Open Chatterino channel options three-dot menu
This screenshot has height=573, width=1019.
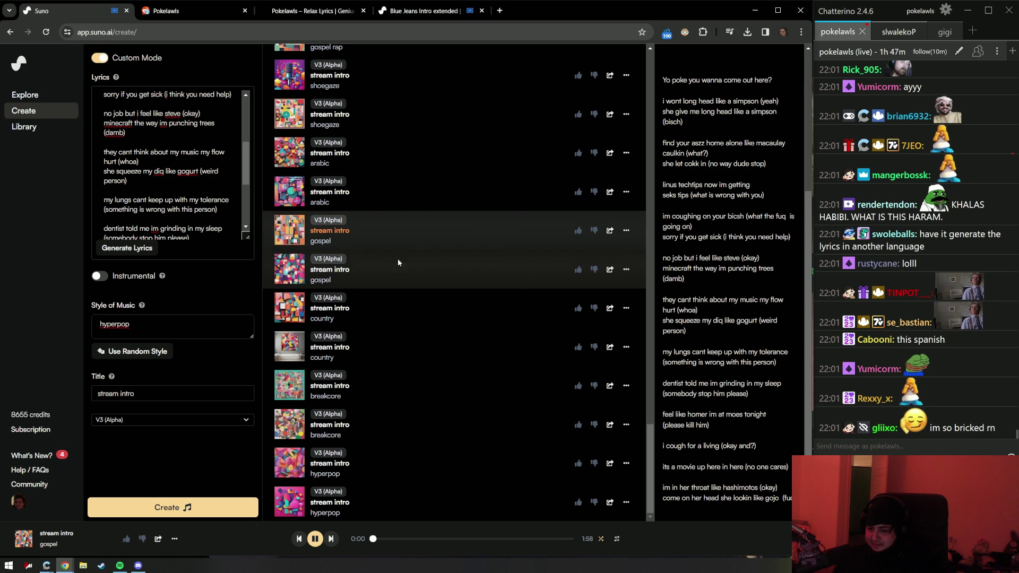(x=997, y=51)
